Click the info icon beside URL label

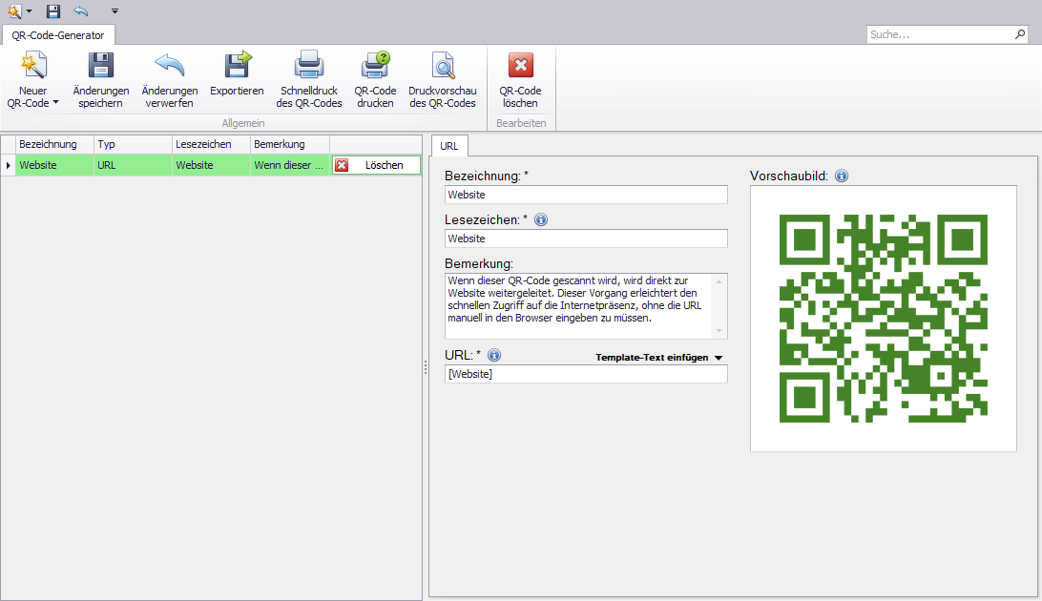pos(493,355)
